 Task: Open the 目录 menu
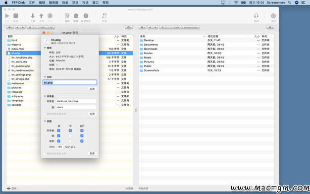[65, 2]
